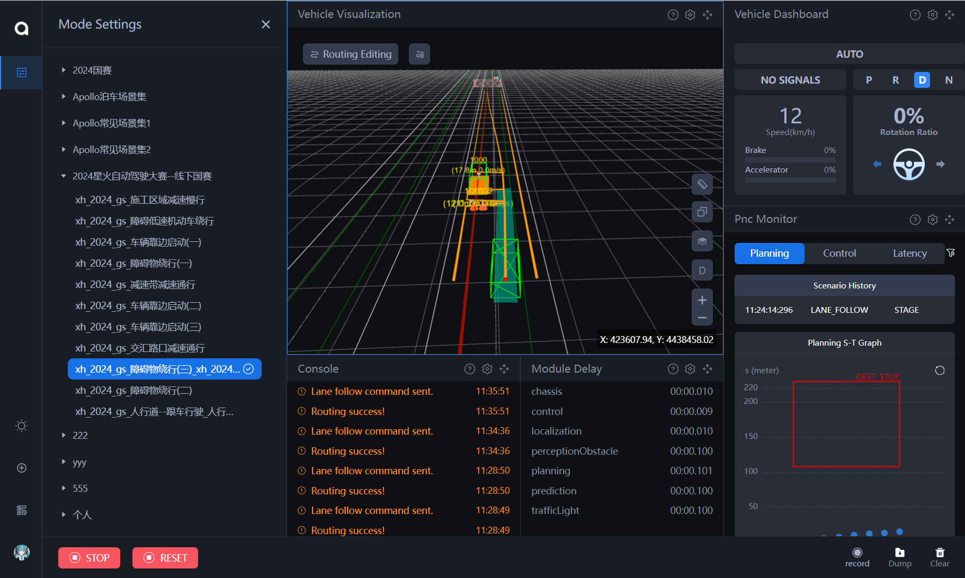Select the P gear position
Image resolution: width=965 pixels, height=578 pixels.
(x=869, y=80)
